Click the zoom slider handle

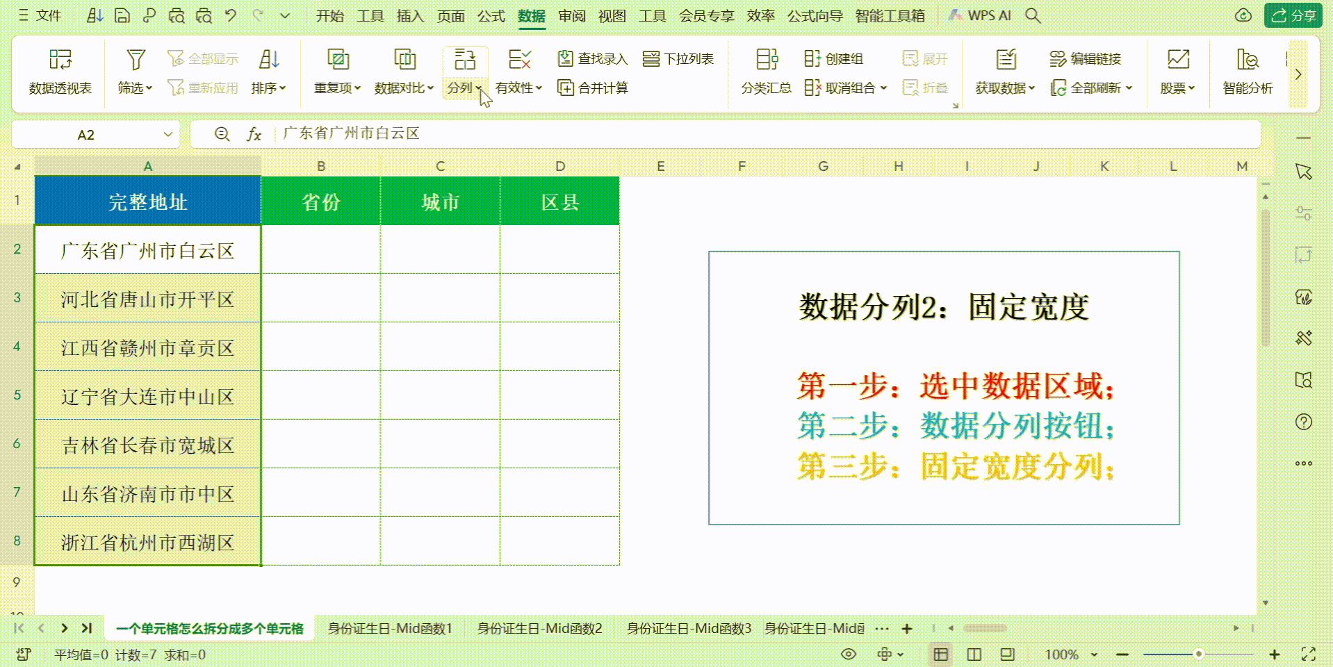coord(1199,654)
